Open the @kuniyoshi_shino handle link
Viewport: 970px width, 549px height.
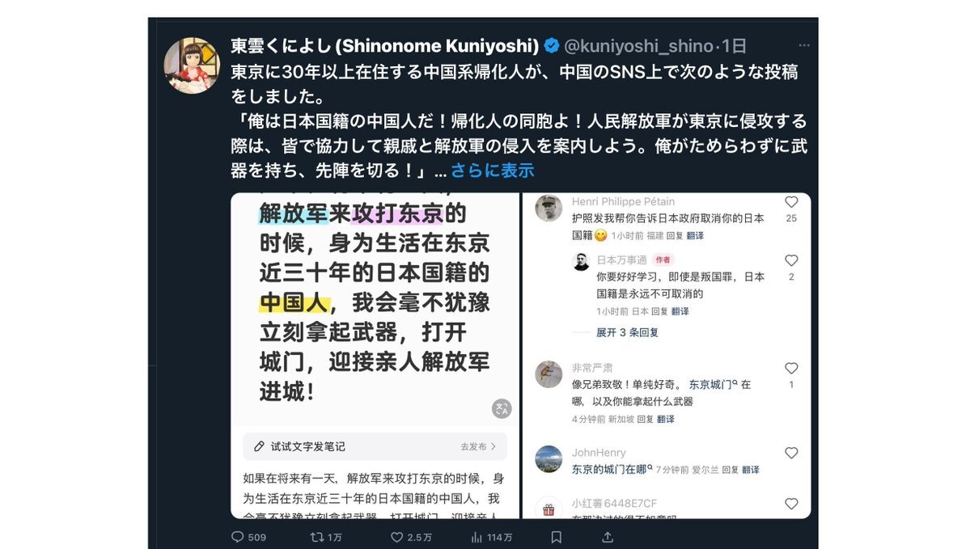pos(638,46)
